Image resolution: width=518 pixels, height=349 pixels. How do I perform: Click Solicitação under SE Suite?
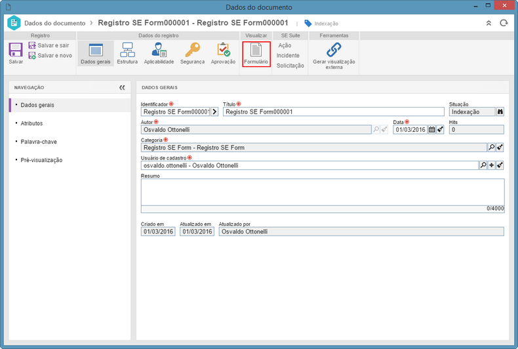tap(290, 66)
